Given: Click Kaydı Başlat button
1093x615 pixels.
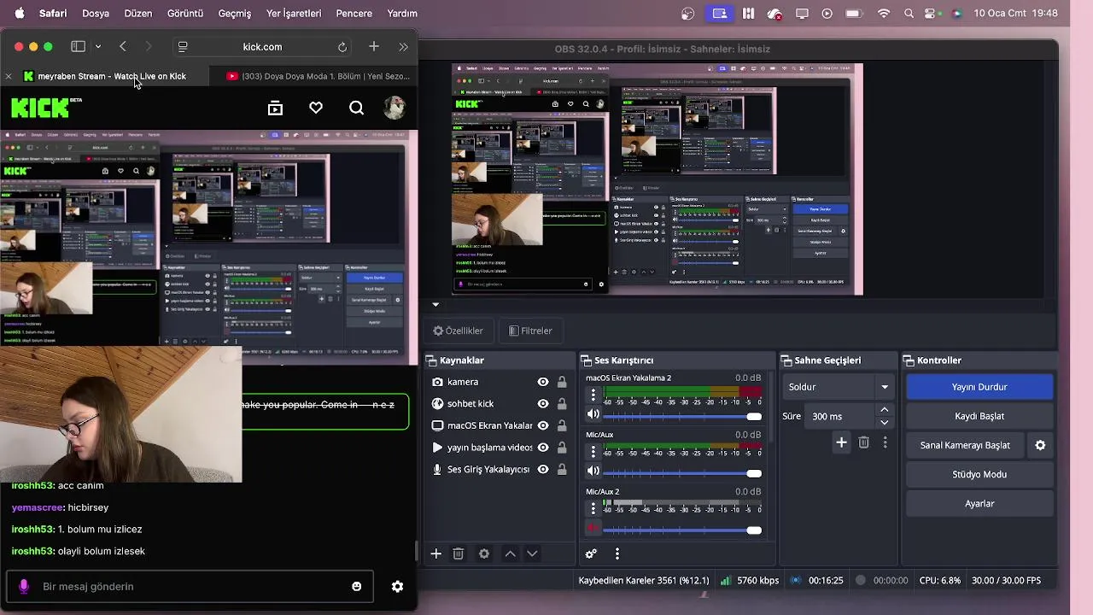Looking at the screenshot, I should [x=979, y=416].
